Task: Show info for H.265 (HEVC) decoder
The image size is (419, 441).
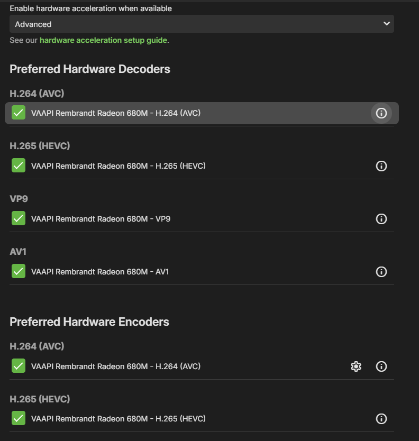Action: 381,166
